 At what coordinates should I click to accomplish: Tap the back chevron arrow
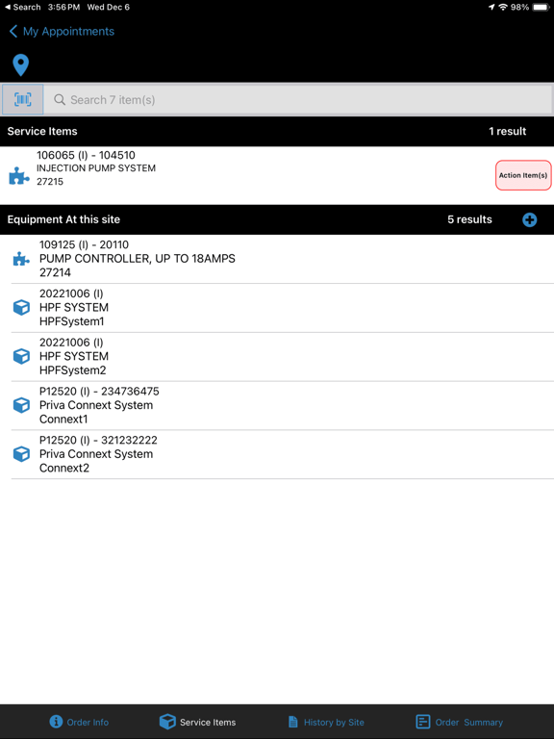pyautogui.click(x=13, y=32)
